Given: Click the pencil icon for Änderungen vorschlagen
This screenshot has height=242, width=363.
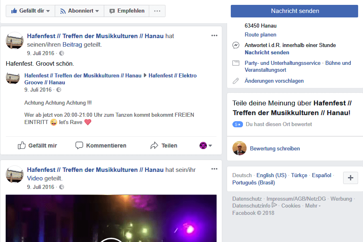Looking at the screenshot, I should [x=236, y=81].
